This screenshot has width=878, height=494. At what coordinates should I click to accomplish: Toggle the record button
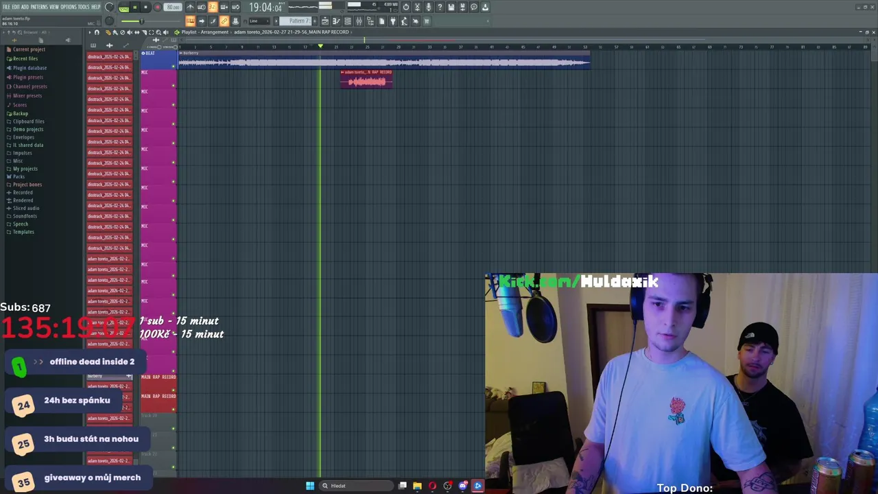click(x=158, y=8)
